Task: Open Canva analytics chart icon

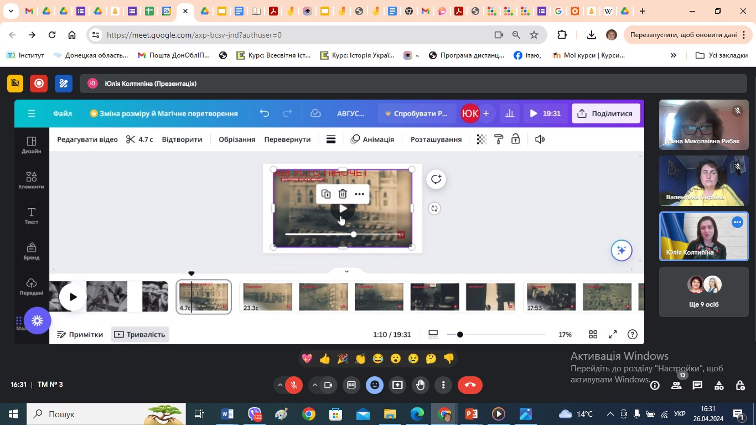Action: (510, 113)
